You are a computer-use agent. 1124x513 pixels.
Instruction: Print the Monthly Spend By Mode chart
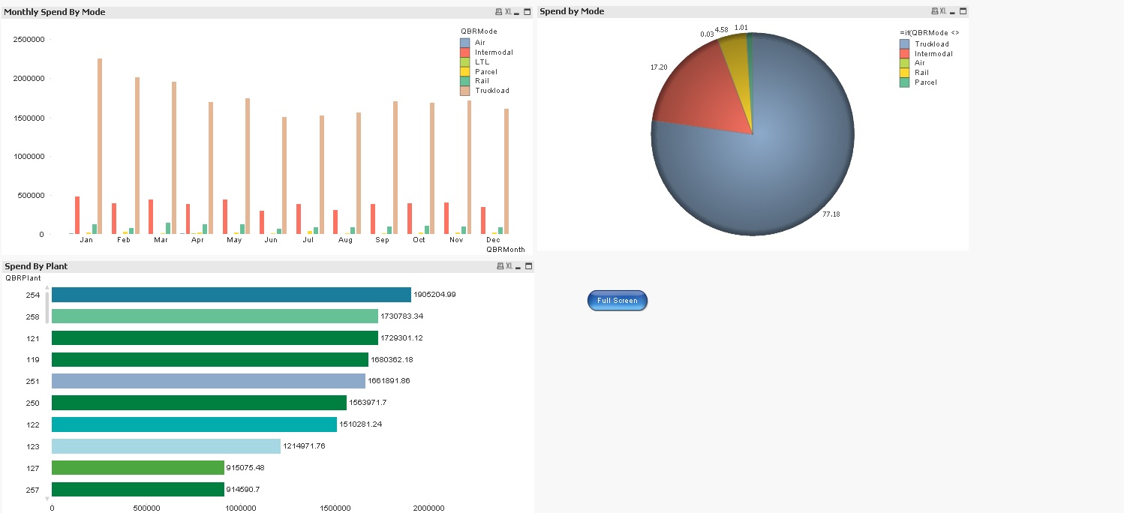[498, 11]
